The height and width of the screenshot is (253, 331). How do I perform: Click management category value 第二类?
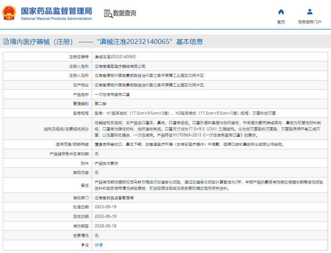[101, 104]
